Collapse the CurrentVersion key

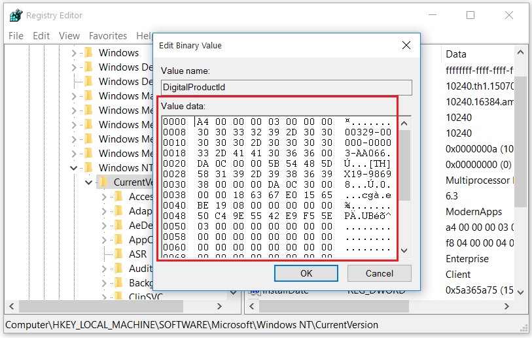pos(88,182)
